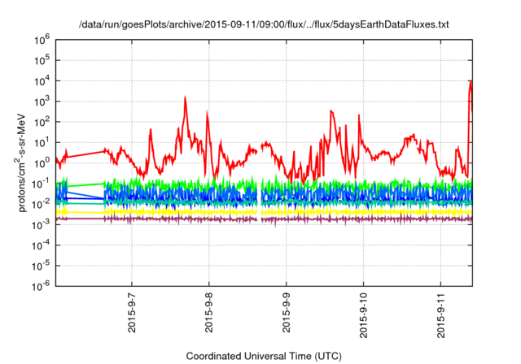Viewport: 521px width, 364px height.
Task: Click the x-axis date label 2015-9-7
Action: [132, 313]
